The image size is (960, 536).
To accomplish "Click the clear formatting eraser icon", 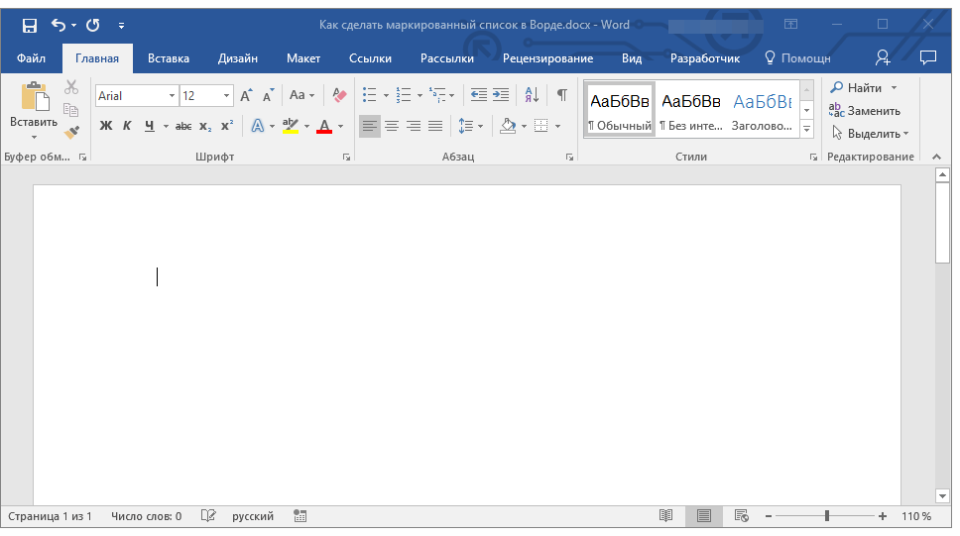I will (x=340, y=95).
